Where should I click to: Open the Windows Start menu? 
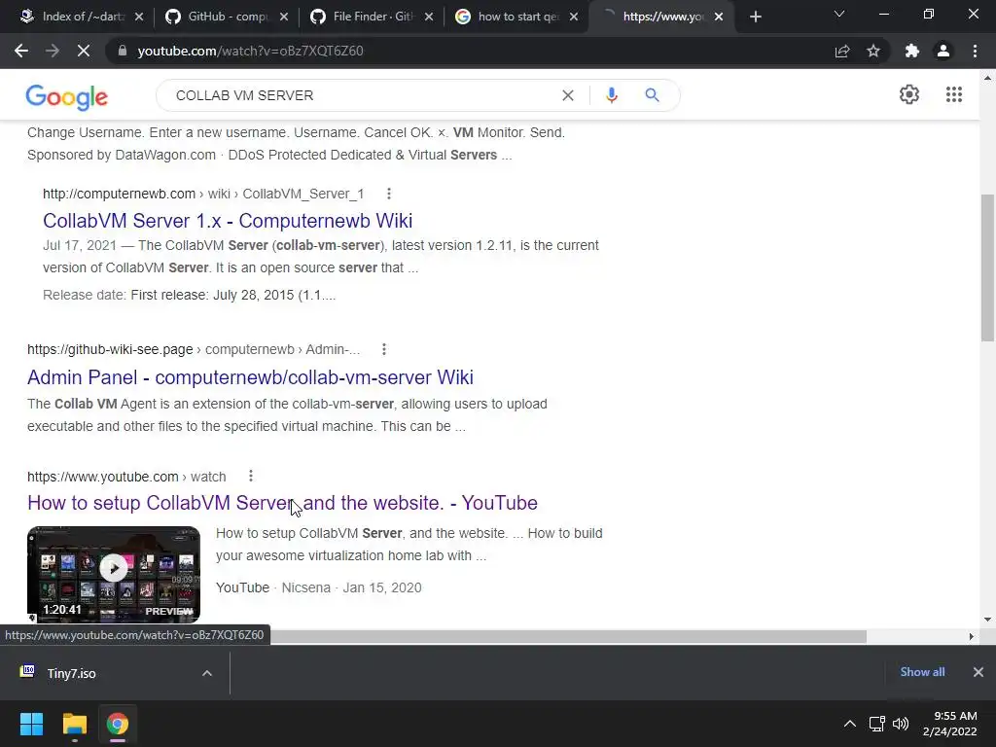tap(31, 724)
